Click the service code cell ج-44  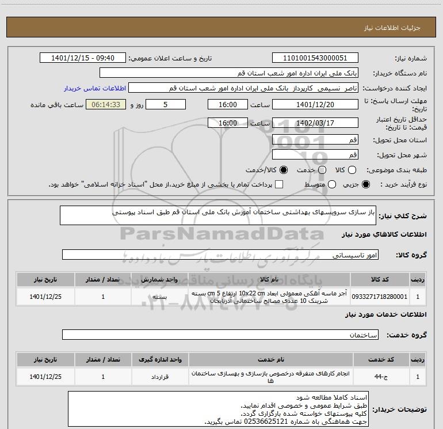(381, 377)
